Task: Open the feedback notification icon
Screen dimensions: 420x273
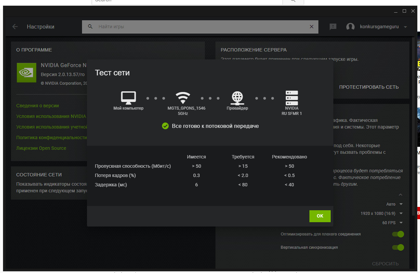Action: [x=333, y=27]
